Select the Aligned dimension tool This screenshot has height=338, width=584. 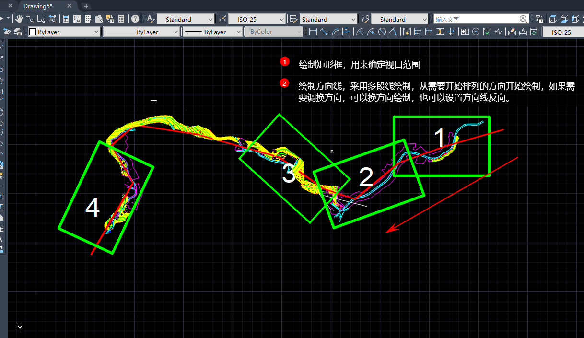[x=324, y=32]
